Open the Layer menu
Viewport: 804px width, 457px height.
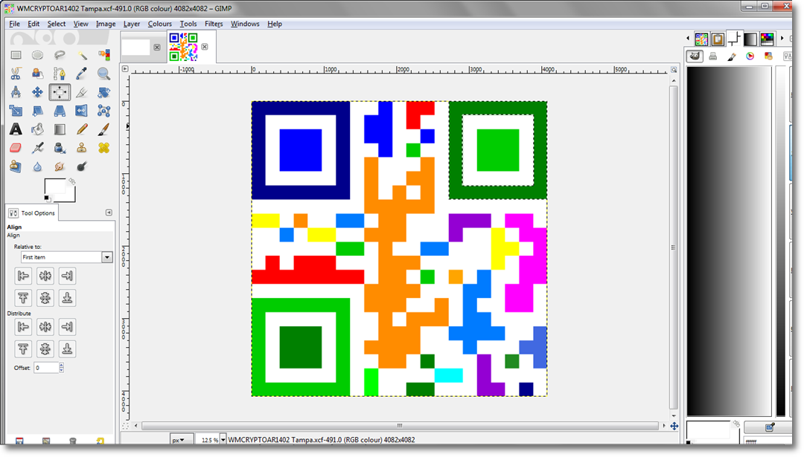coord(131,24)
